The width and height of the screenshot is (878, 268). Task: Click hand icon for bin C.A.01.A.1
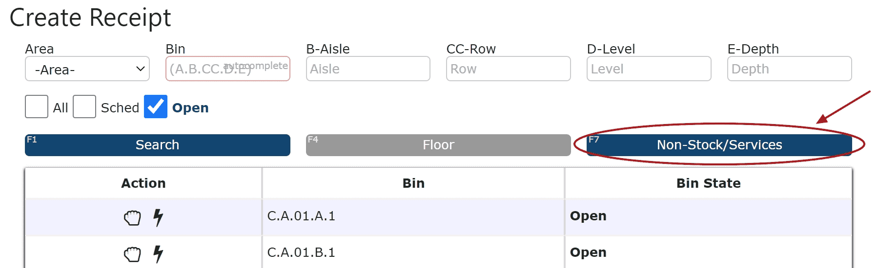(132, 217)
